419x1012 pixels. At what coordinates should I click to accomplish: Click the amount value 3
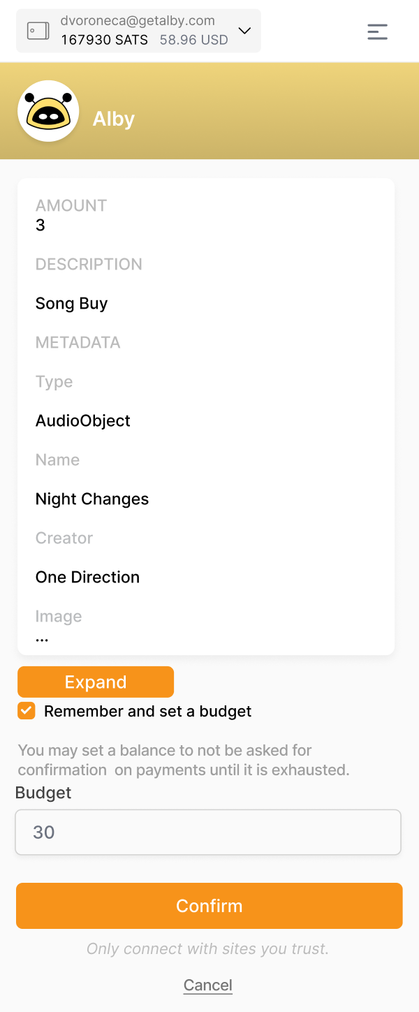pyautogui.click(x=41, y=225)
